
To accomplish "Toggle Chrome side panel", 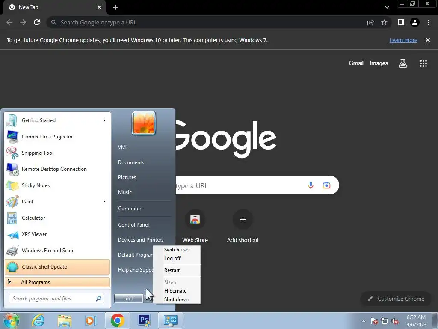I will click(x=401, y=22).
